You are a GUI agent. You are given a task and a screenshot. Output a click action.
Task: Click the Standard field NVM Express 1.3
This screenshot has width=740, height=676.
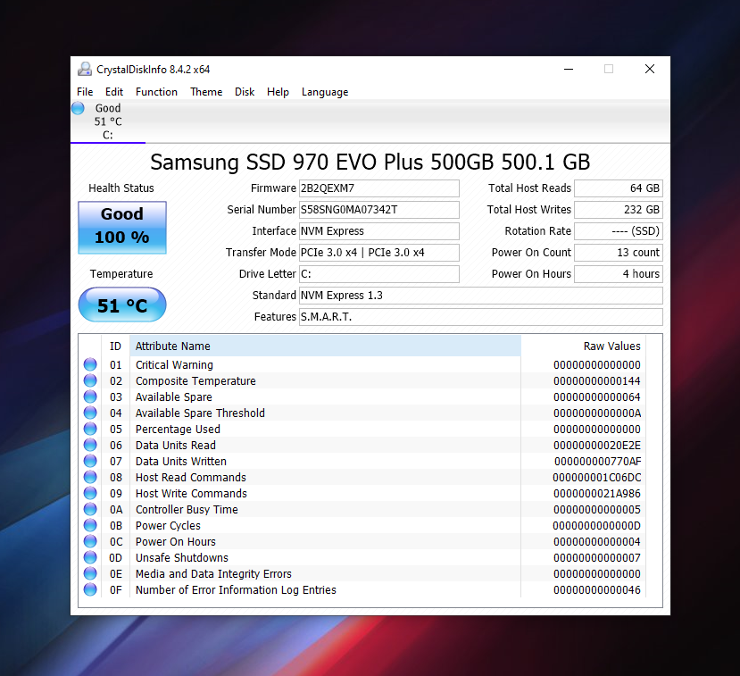pos(481,296)
